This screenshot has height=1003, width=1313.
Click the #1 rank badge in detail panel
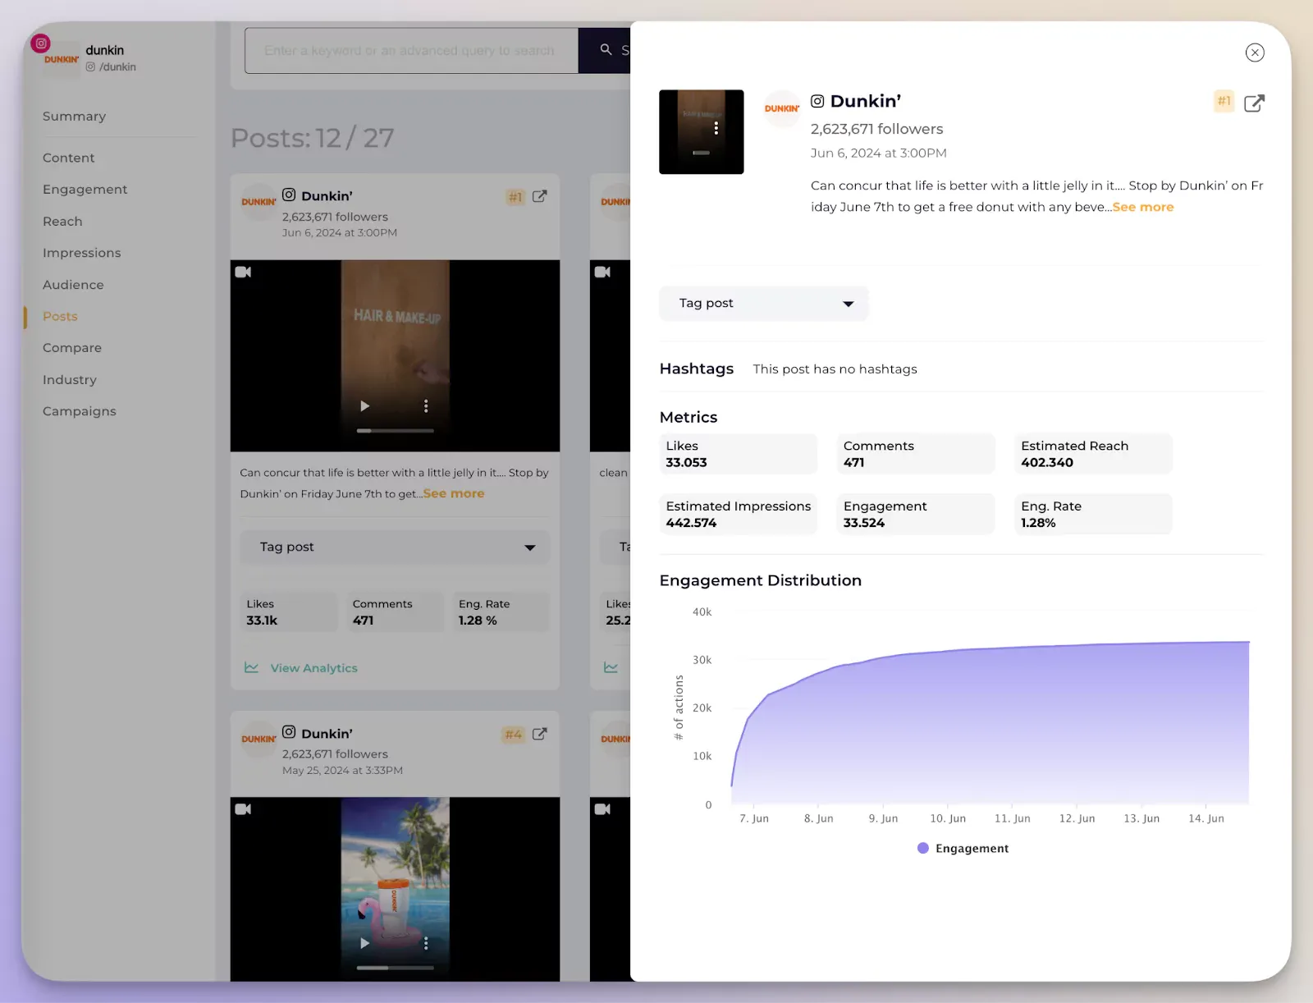click(x=1224, y=101)
